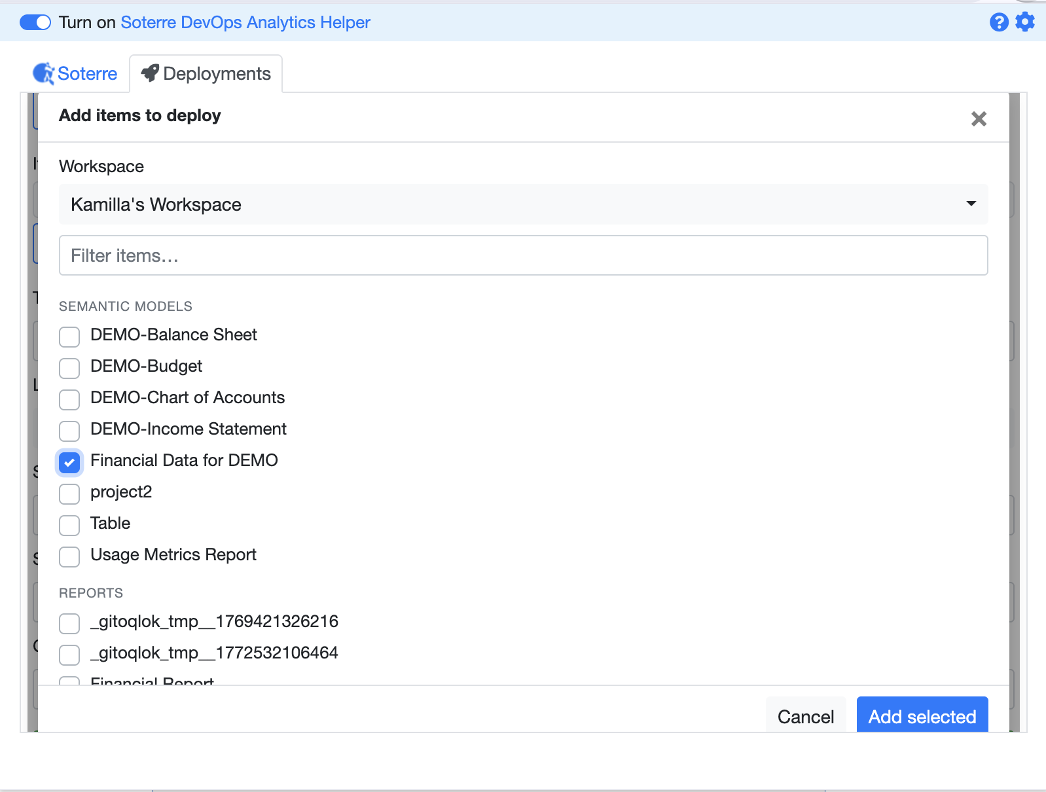1046x792 pixels.
Task: Open the Kamilla's Workspace dropdown
Action: click(x=523, y=204)
